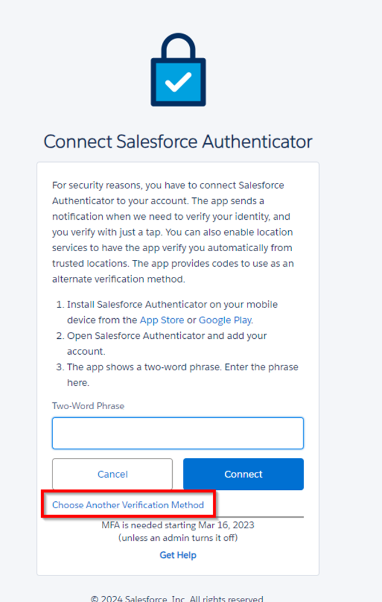Click the Connect Salesforce Authenticator heading
The width and height of the screenshot is (382, 602).
pos(178,141)
